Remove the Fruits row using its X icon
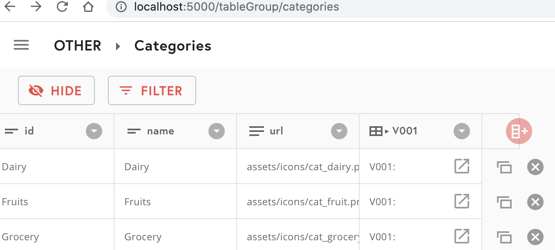Screen dimensions: 555x250 point(535,202)
